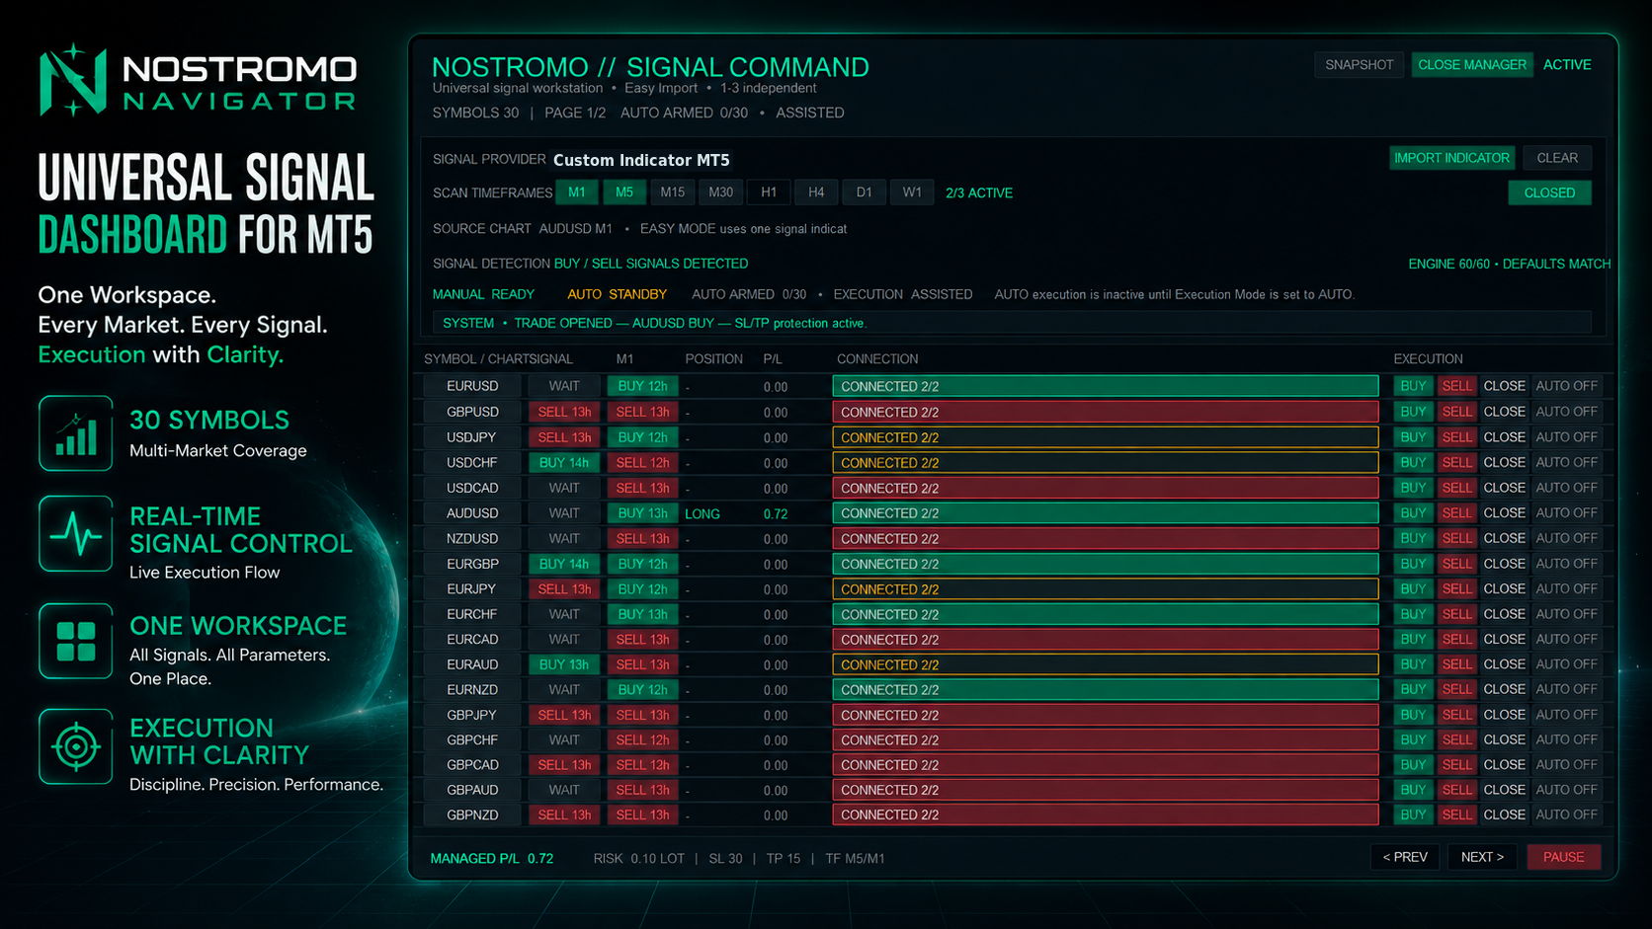1652x929 pixels.
Task: Click the red PAUSE button
Action: pos(1563,857)
